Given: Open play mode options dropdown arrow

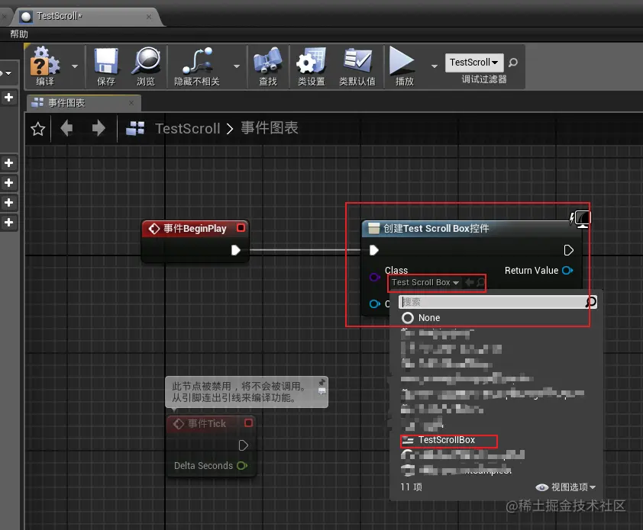Looking at the screenshot, I should (x=435, y=66).
